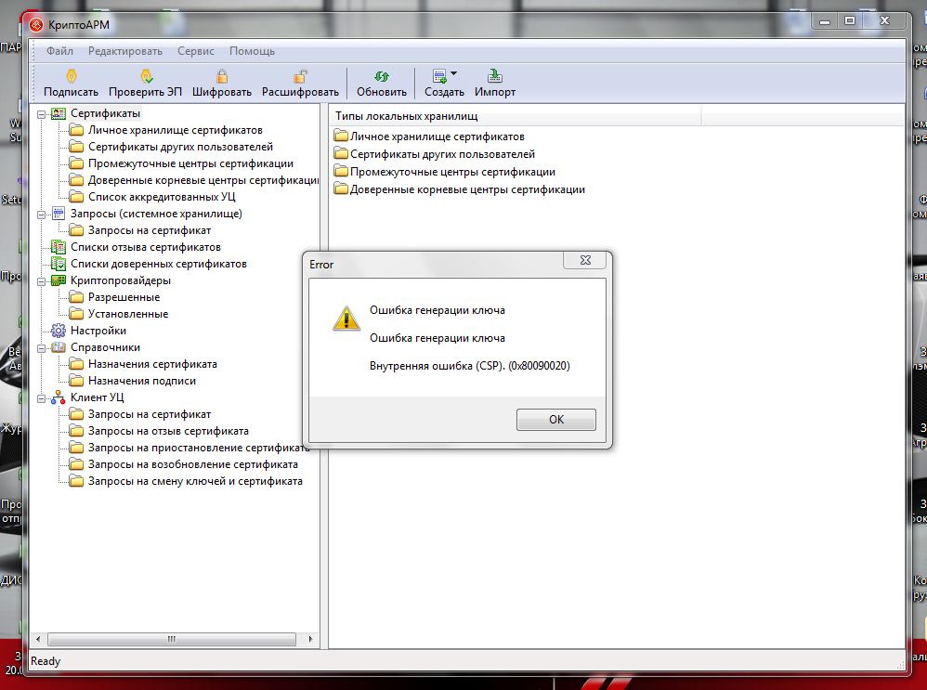Screen dimensions: 927x690
Task: Click the Типы локальных хранилищ column header
Action: click(514, 116)
